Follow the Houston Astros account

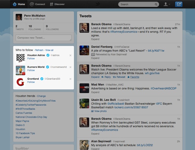(31, 59)
